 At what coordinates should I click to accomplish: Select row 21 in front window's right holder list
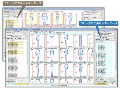pyautogui.click(x=104, y=66)
